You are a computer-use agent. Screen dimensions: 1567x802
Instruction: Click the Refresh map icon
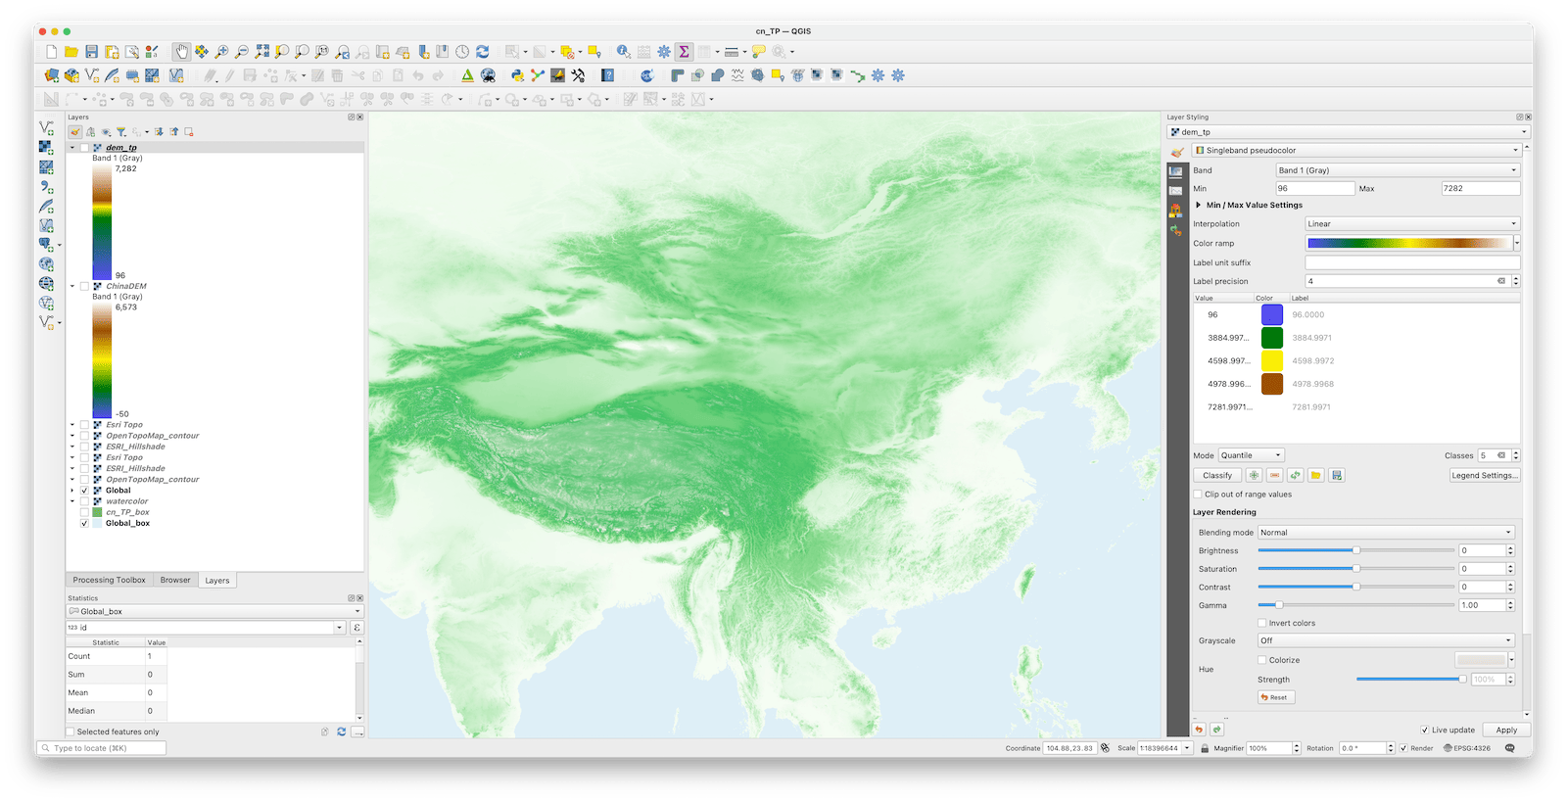(482, 52)
